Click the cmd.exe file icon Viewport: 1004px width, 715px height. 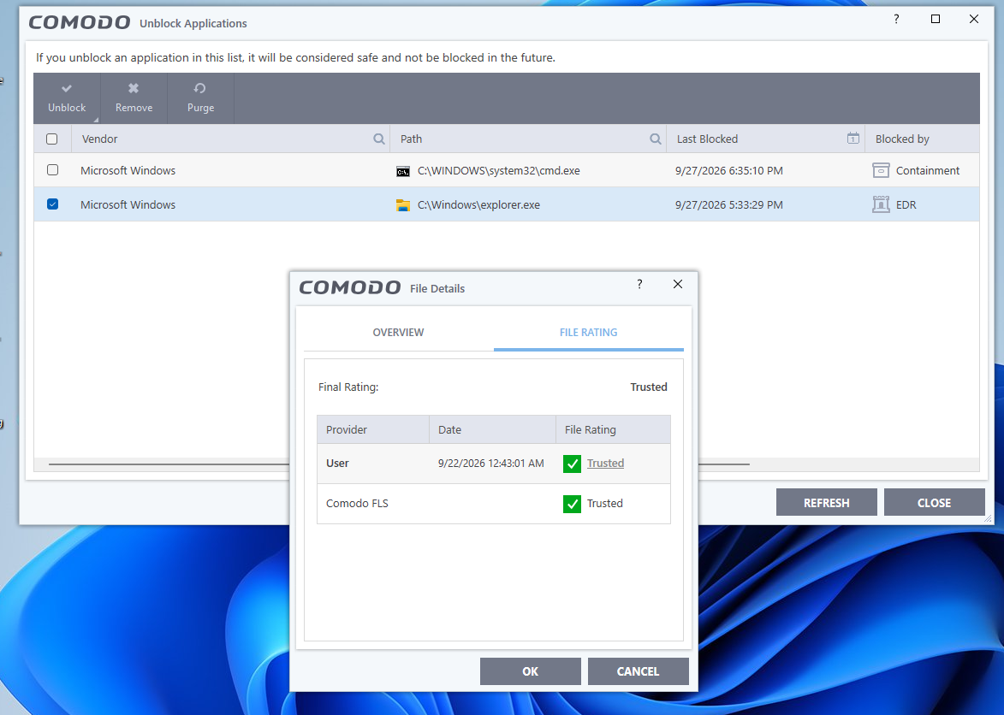coord(403,171)
